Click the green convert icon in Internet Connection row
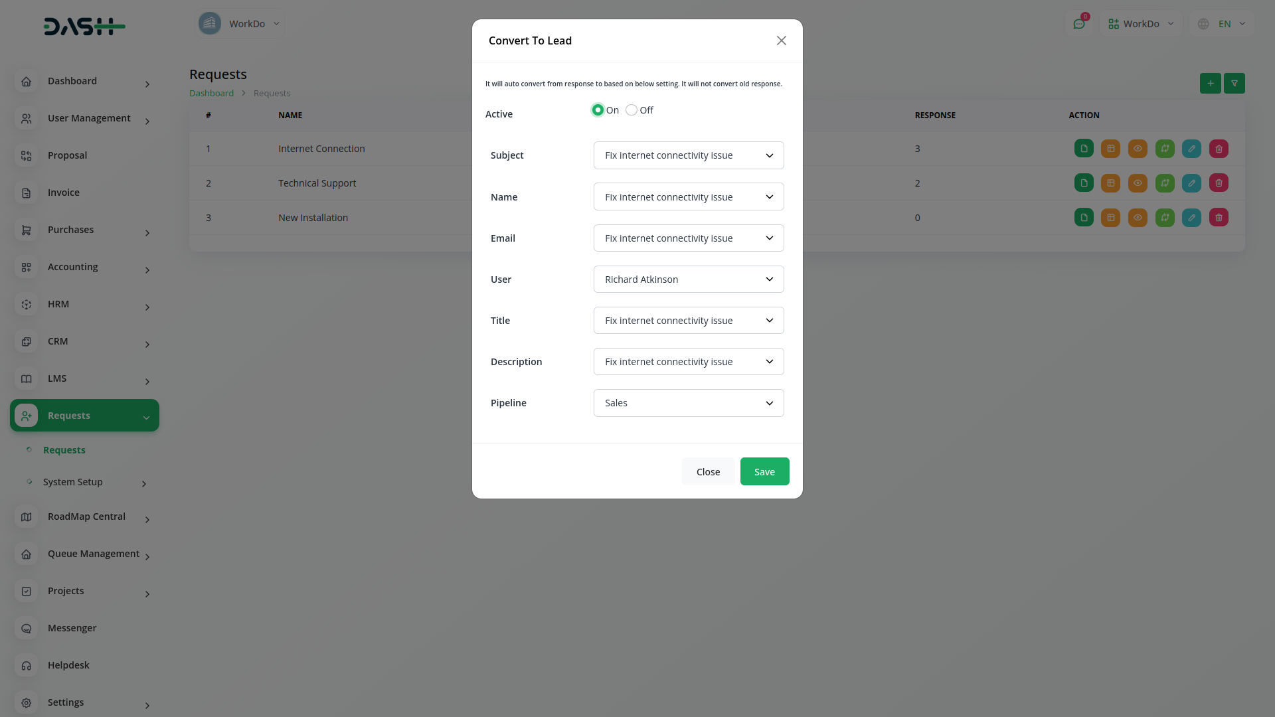The image size is (1275, 717). 1165,149
